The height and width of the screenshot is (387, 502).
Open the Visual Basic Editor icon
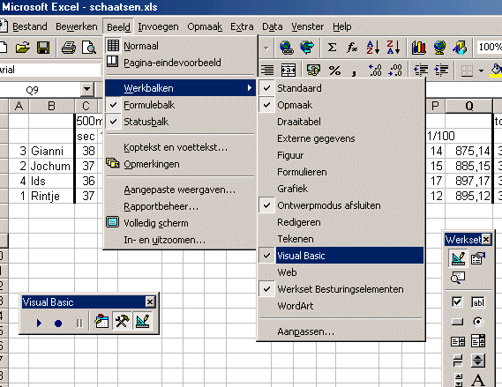click(x=101, y=322)
